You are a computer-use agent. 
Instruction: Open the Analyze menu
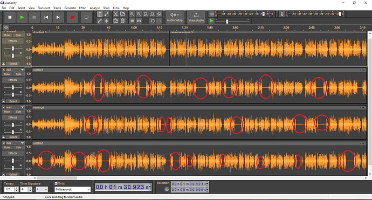tap(95, 8)
